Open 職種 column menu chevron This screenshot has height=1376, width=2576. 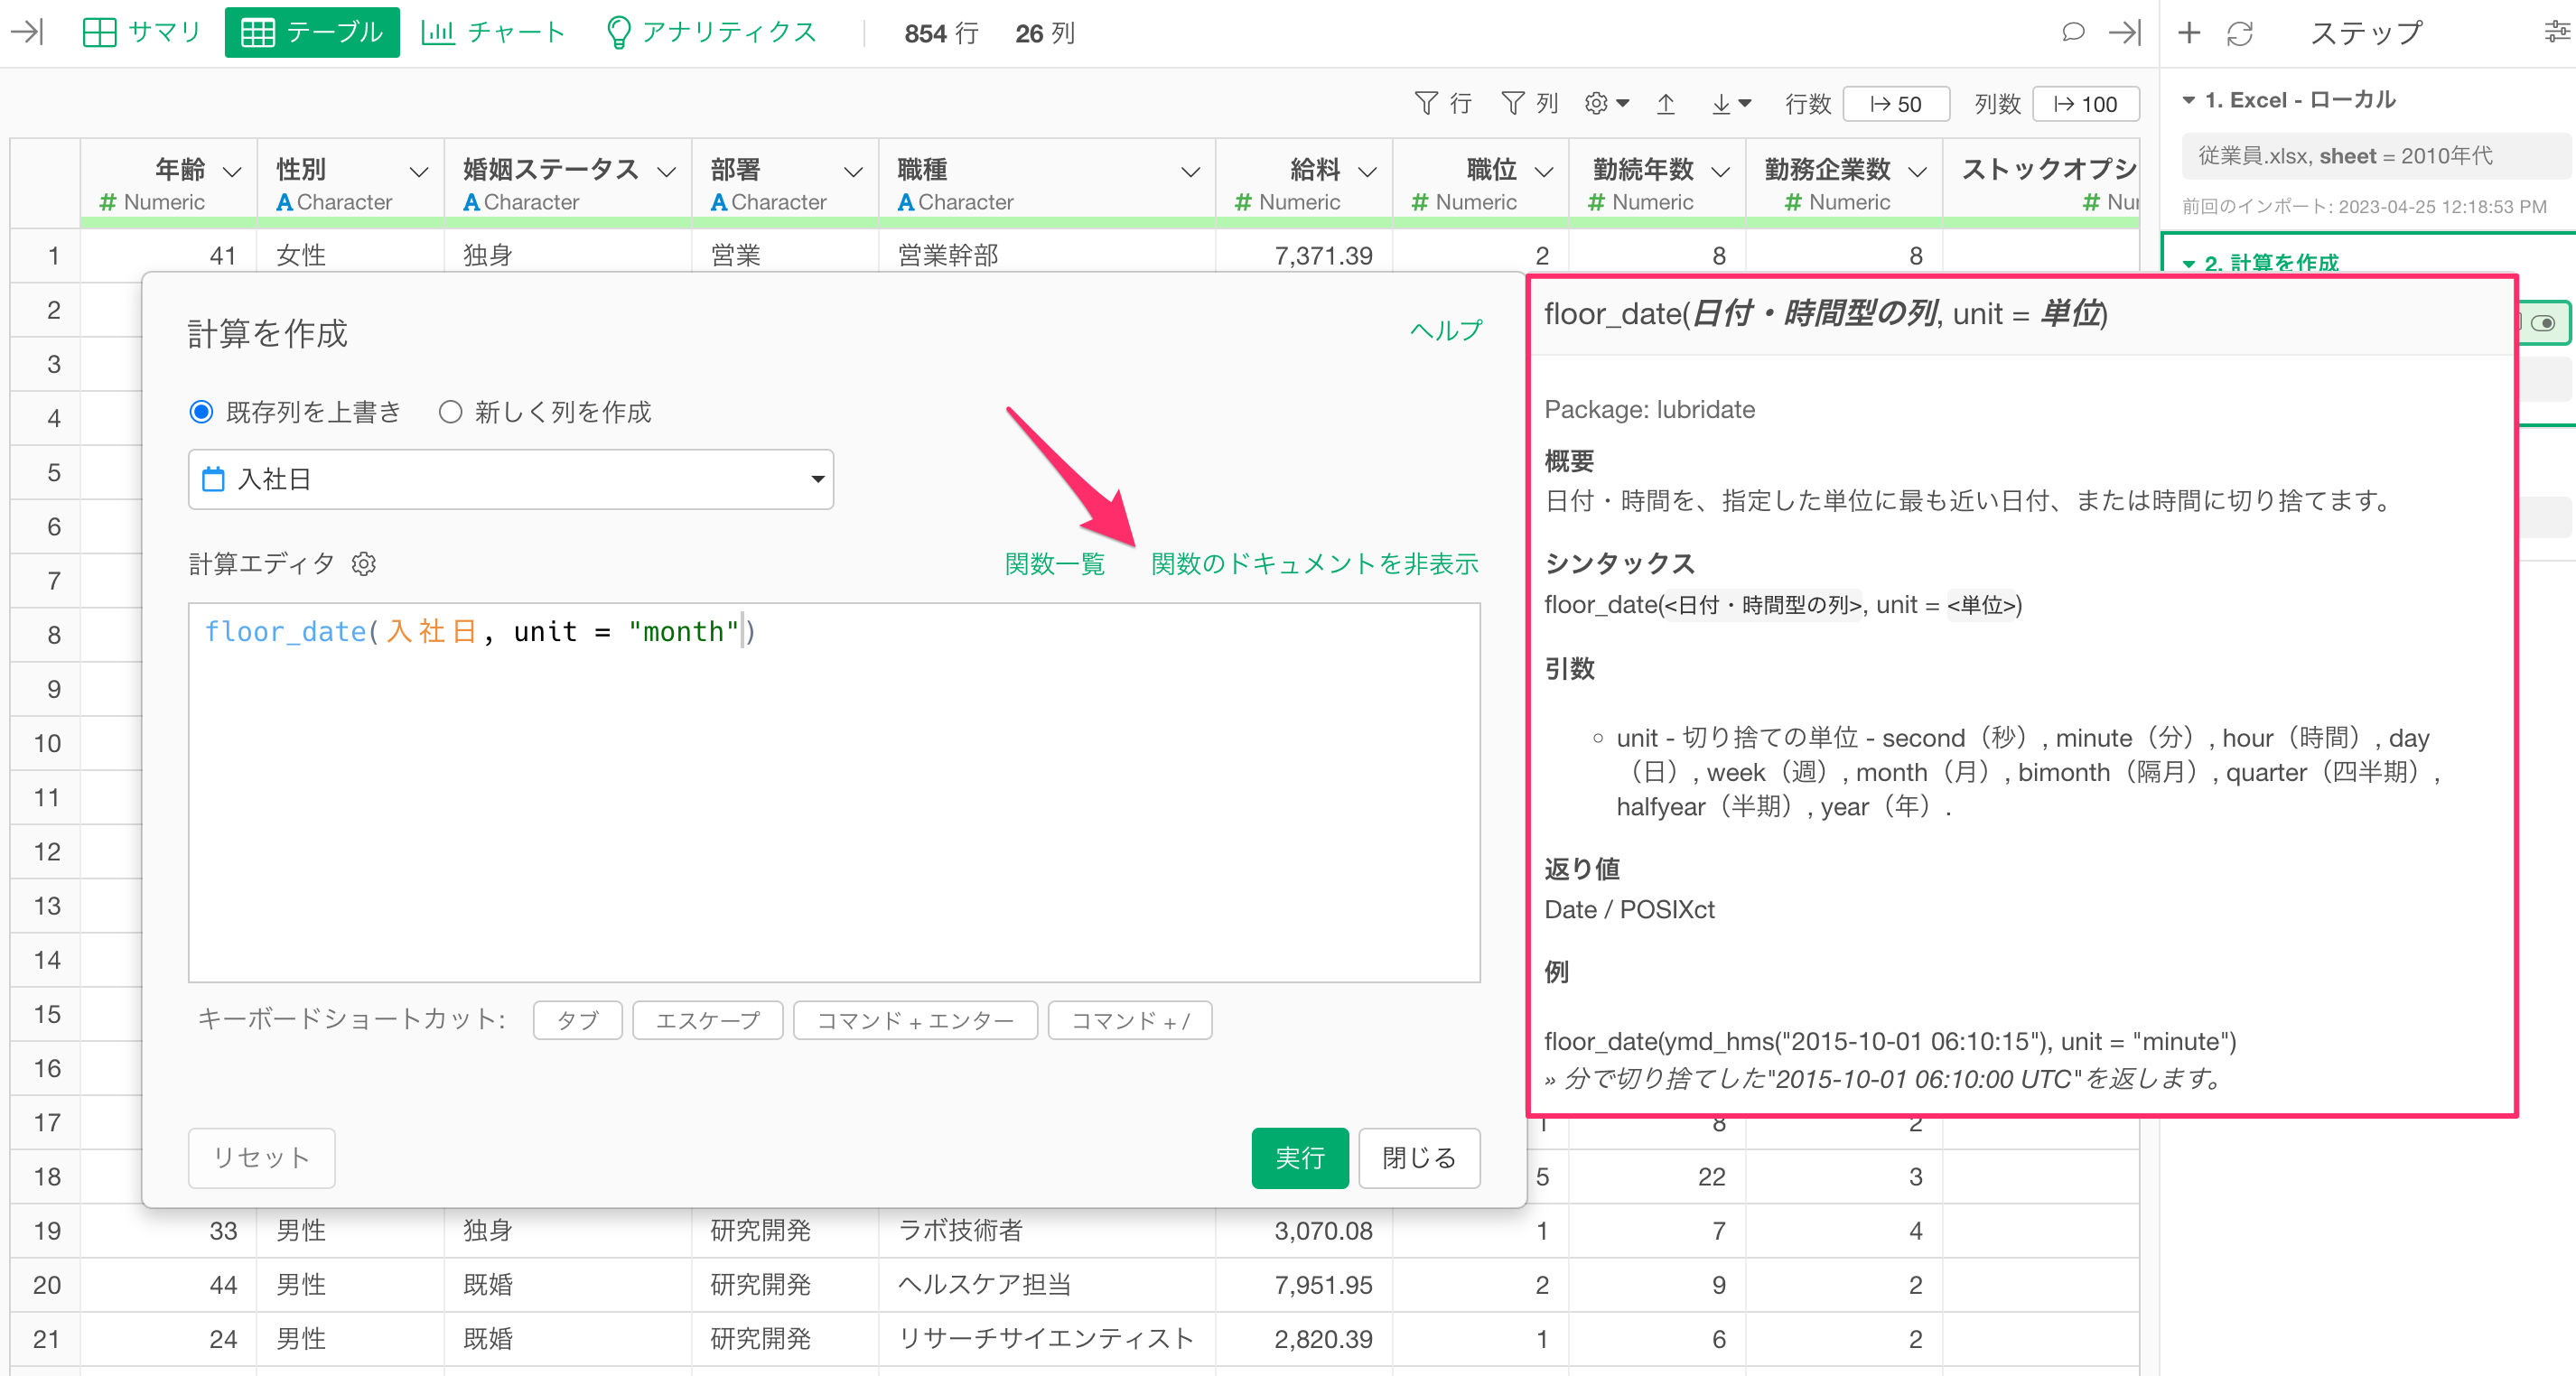pyautogui.click(x=1190, y=172)
